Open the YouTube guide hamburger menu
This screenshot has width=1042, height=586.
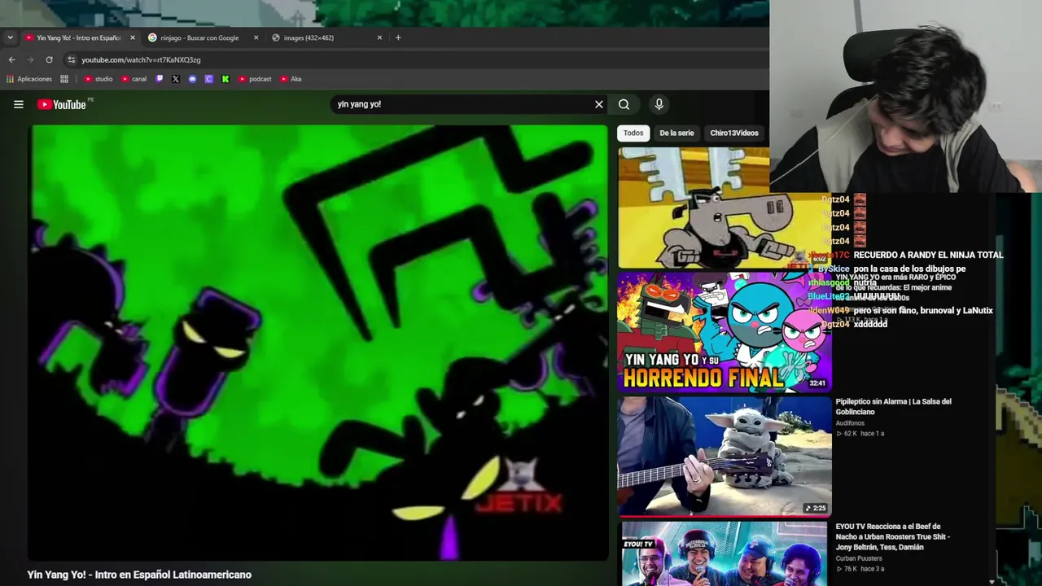point(18,104)
